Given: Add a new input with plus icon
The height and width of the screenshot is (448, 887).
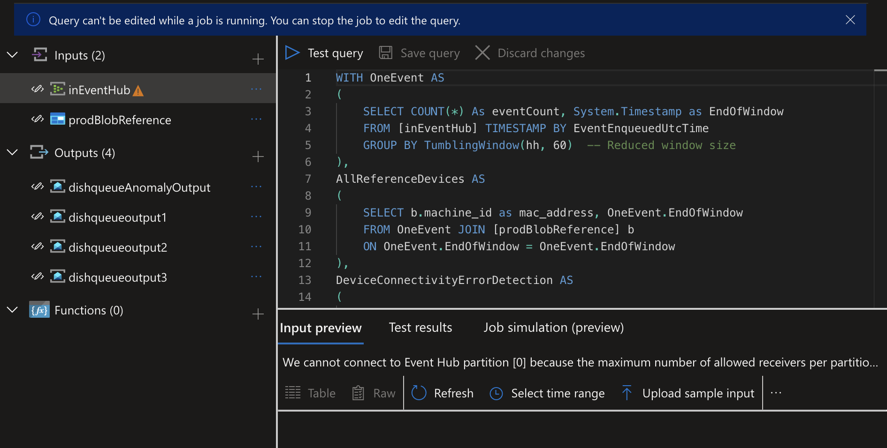Looking at the screenshot, I should coord(258,59).
